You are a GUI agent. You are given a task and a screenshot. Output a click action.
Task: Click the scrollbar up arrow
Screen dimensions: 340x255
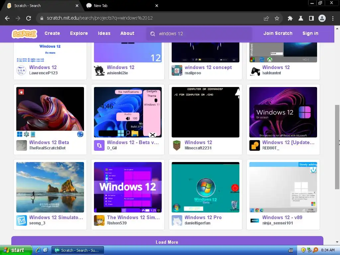point(337,28)
